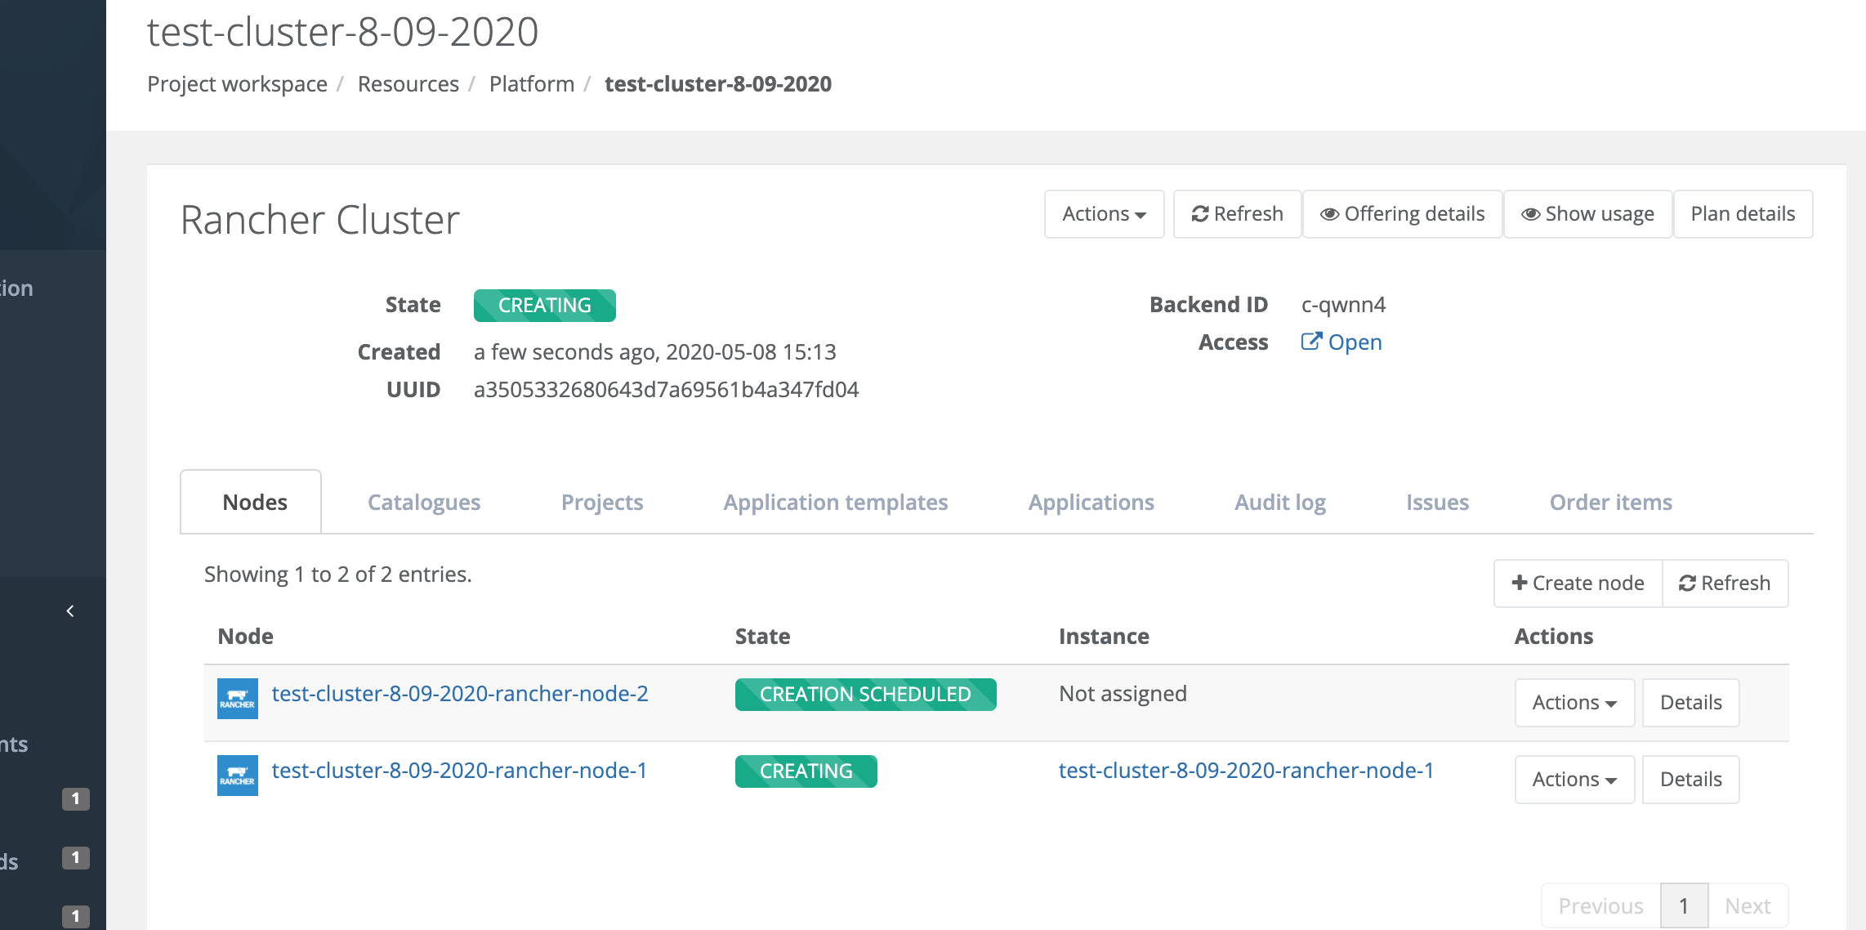Open test-cluster-8-09-2020-rancher-node-1 node link

pyautogui.click(x=459, y=771)
